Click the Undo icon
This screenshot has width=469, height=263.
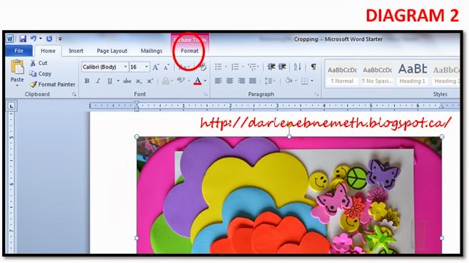pos(34,39)
